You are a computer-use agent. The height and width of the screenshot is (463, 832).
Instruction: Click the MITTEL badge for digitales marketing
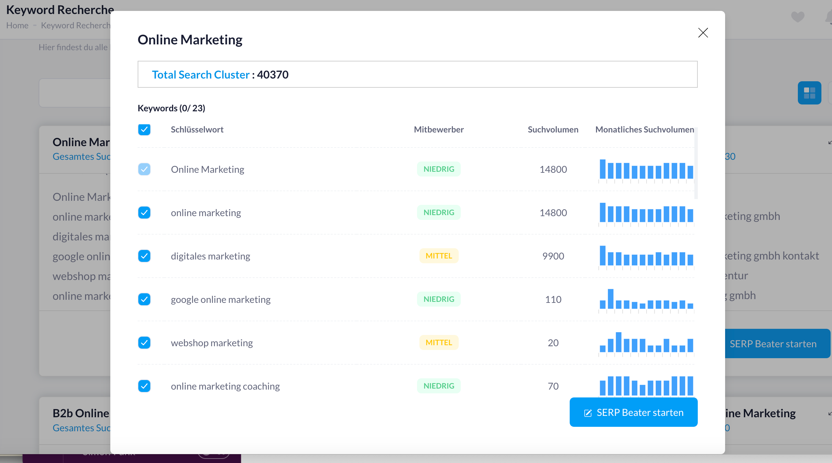coord(439,256)
